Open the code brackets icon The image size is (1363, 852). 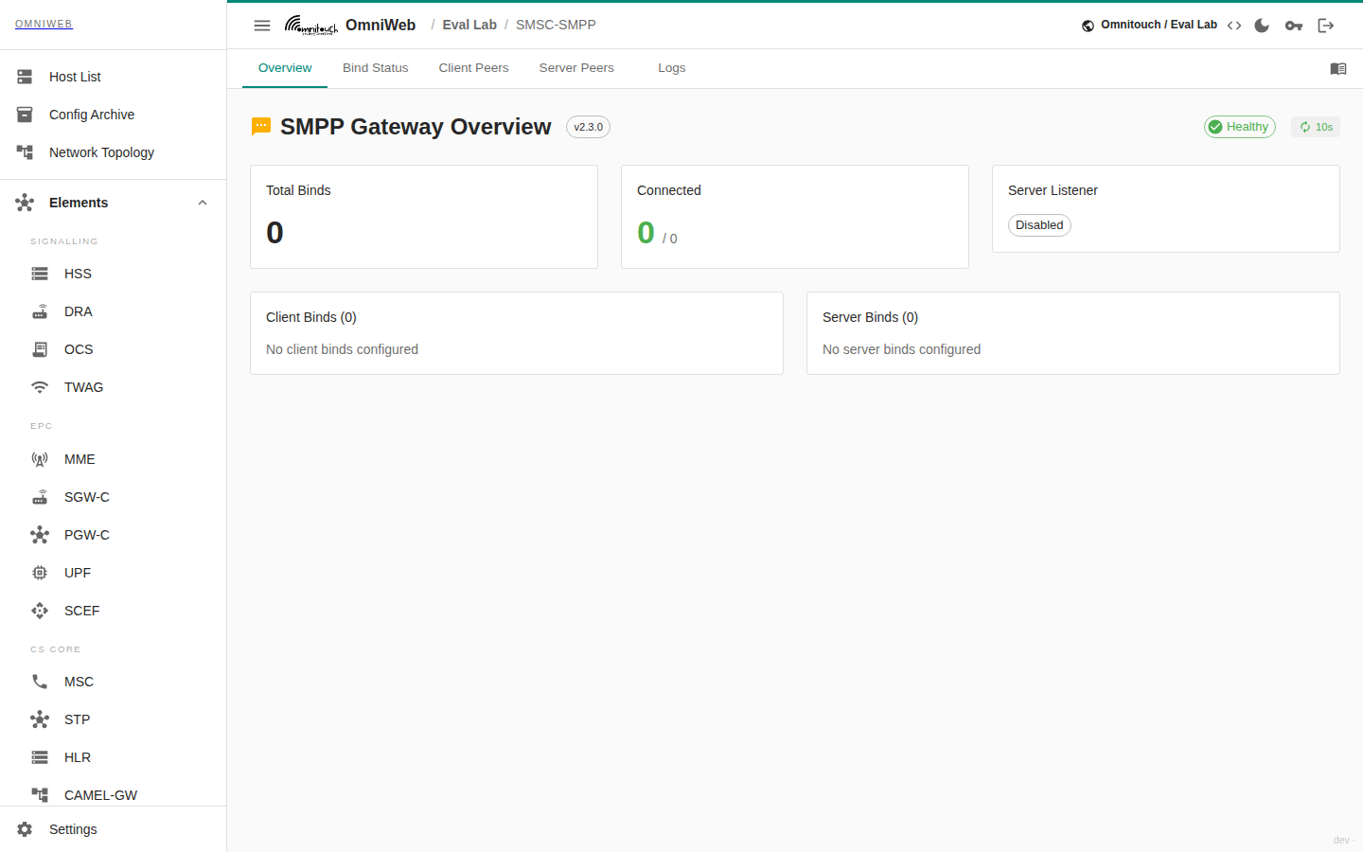(x=1234, y=26)
